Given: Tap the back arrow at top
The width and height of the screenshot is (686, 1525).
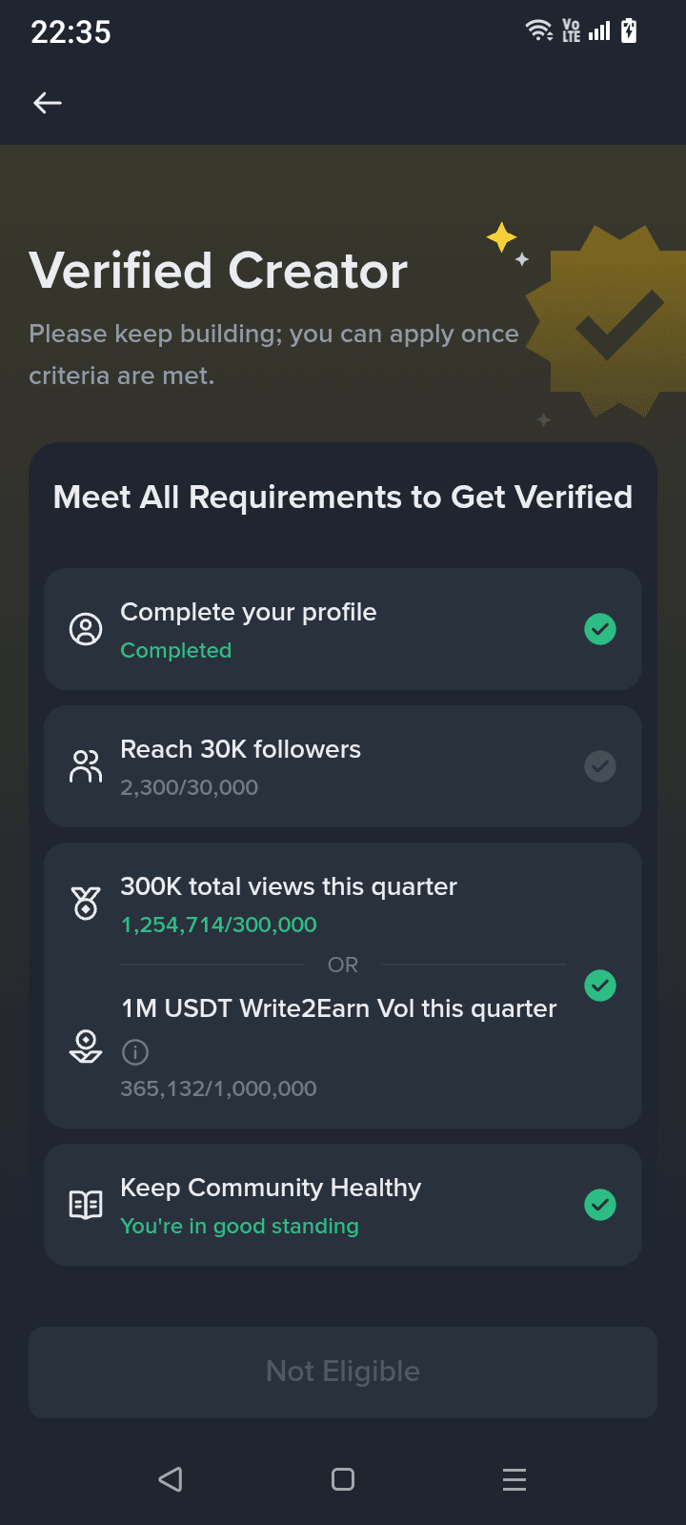Looking at the screenshot, I should tap(48, 103).
